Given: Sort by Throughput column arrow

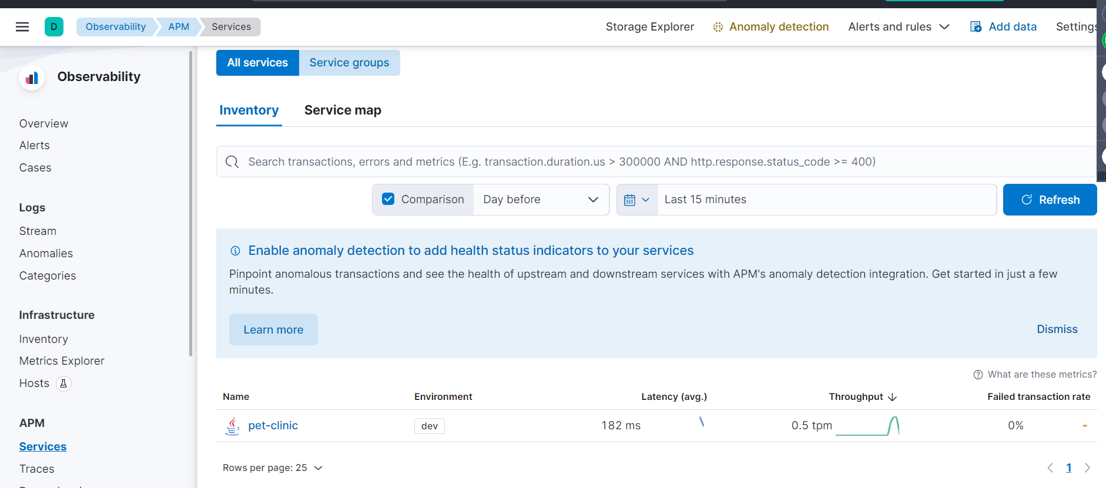Looking at the screenshot, I should coord(892,397).
